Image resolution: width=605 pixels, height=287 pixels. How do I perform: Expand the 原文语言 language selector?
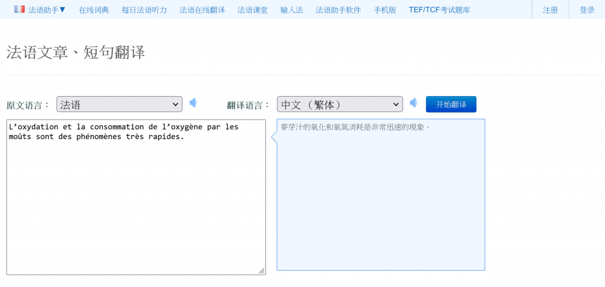point(119,104)
